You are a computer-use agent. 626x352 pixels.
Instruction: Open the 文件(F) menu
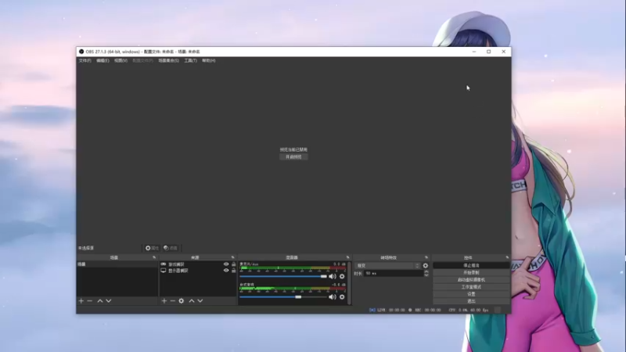(85, 61)
